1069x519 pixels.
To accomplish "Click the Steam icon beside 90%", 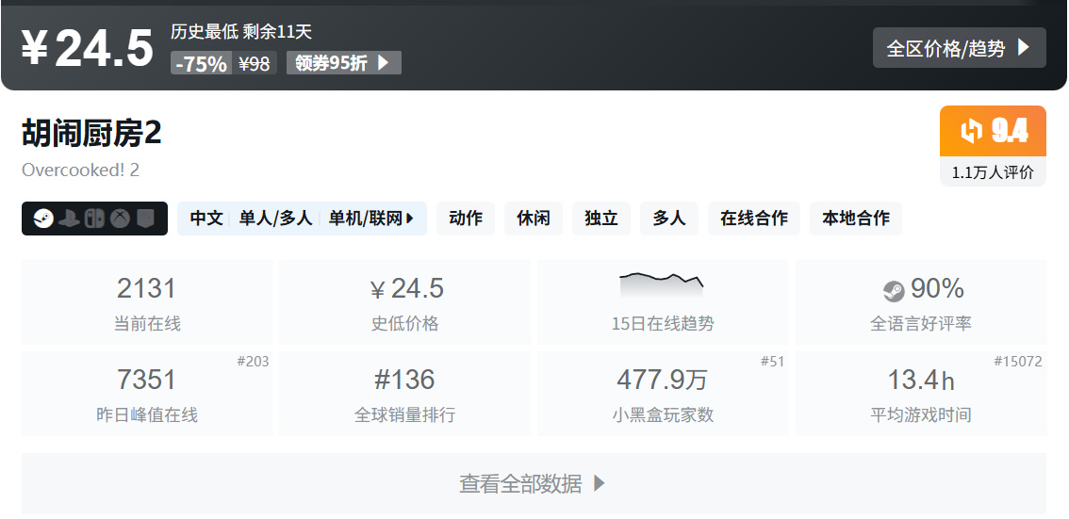I will (x=893, y=291).
